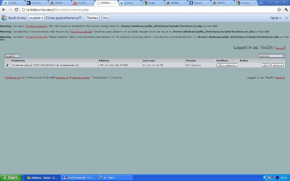This screenshot has width=290, height=181.
Task: Open the servery cs footer link
Action: click(63, 77)
